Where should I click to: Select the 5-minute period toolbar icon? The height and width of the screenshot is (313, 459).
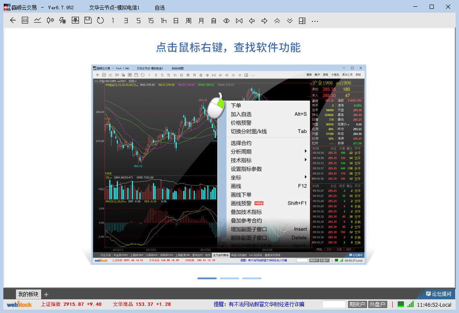pos(138,21)
